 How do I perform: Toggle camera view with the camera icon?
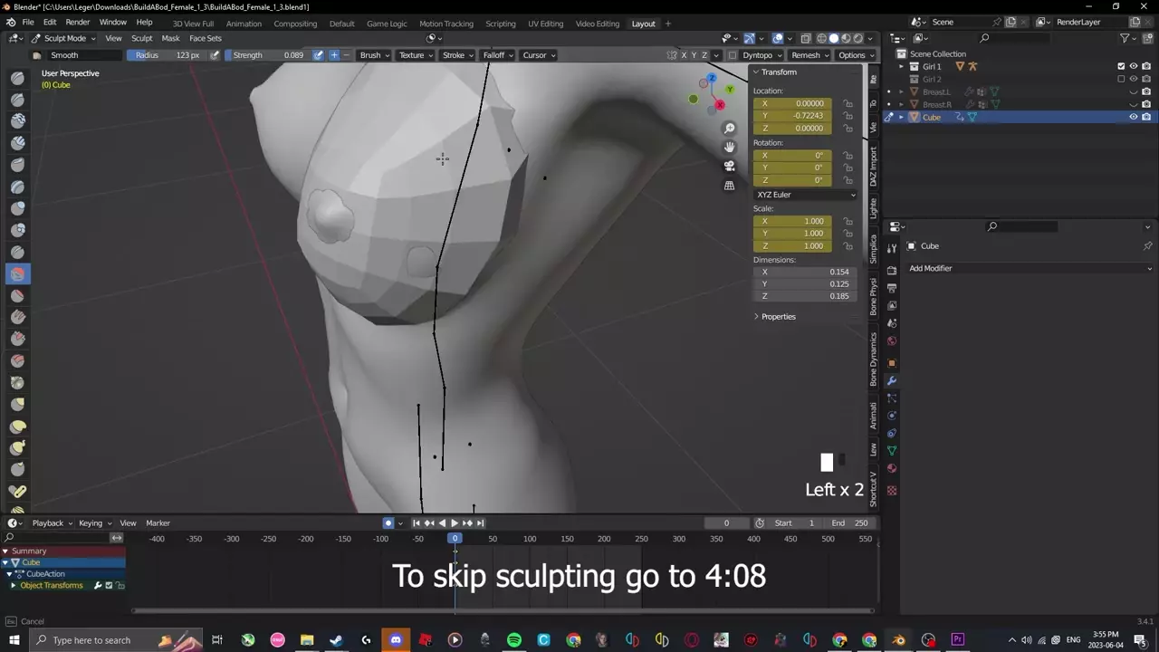729,166
